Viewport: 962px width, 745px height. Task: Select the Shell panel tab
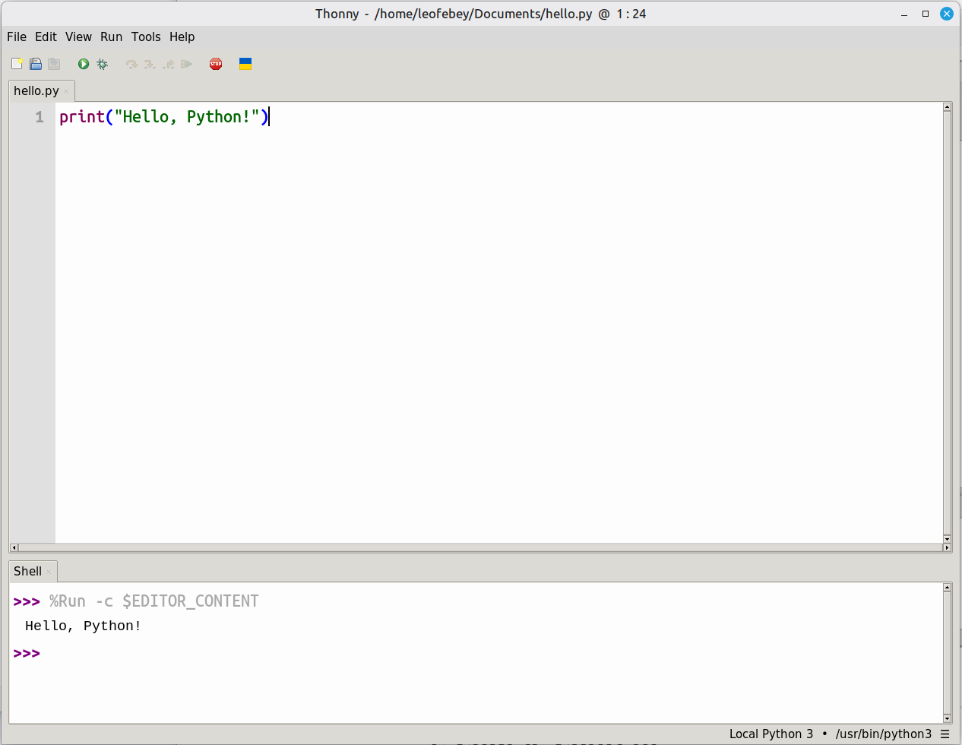(28, 571)
